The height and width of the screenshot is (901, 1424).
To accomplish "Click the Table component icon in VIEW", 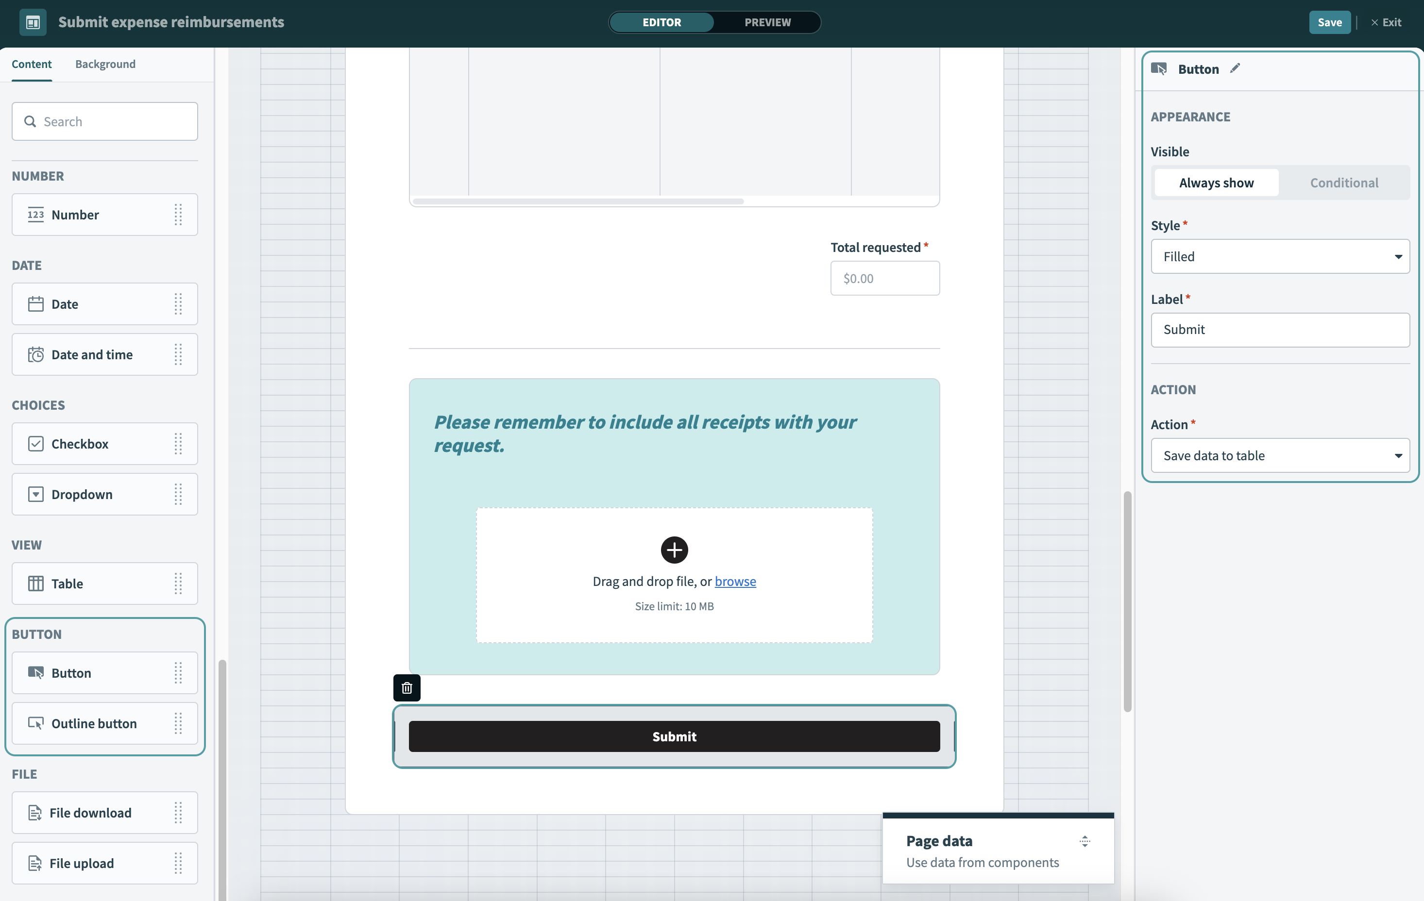I will point(35,584).
